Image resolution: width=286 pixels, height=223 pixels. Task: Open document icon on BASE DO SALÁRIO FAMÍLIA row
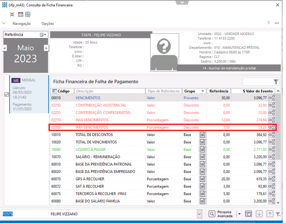[x=202, y=201]
